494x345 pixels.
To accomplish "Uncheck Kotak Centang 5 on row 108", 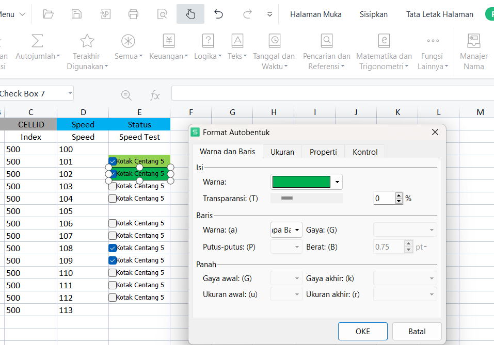I will [x=112, y=248].
